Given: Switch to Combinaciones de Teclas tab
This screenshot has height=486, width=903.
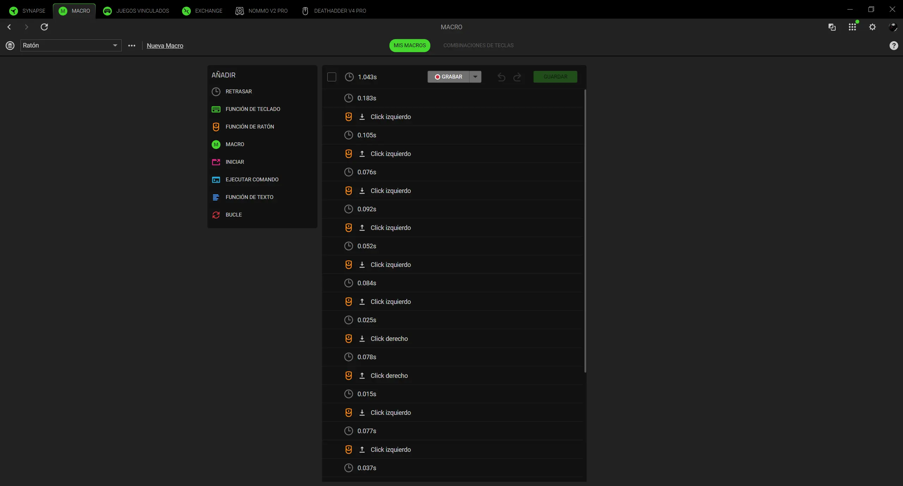Looking at the screenshot, I should click(478, 45).
